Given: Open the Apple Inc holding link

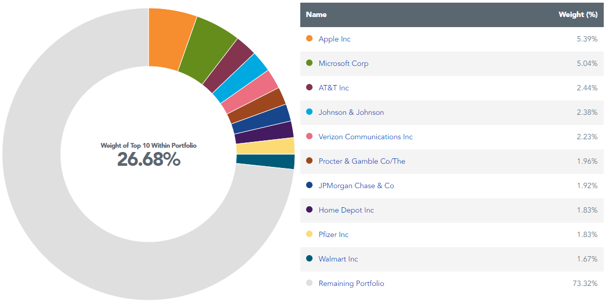Looking at the screenshot, I should pos(334,39).
